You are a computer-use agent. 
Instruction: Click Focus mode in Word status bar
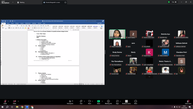click(76, 84)
